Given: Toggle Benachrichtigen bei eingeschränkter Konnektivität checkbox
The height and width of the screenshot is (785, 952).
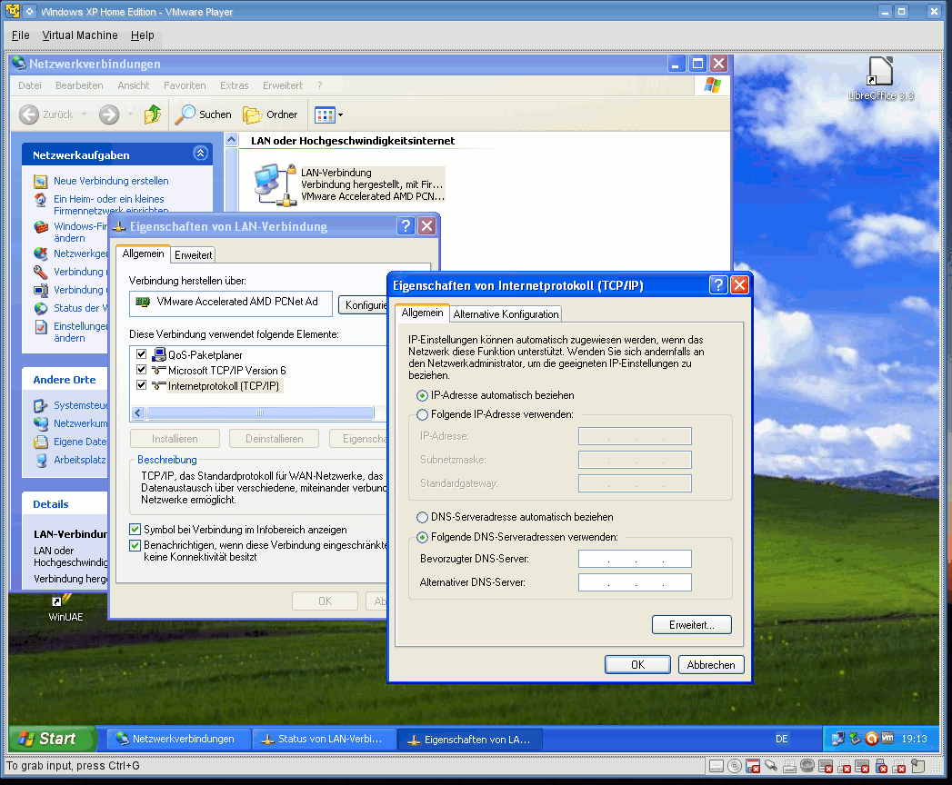Looking at the screenshot, I should click(135, 545).
